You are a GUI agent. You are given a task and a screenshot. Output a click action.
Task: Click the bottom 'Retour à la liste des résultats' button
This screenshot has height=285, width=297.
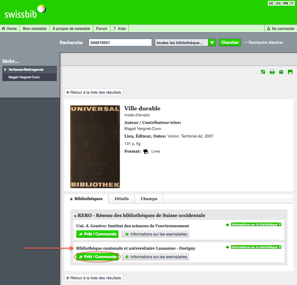coord(93,278)
